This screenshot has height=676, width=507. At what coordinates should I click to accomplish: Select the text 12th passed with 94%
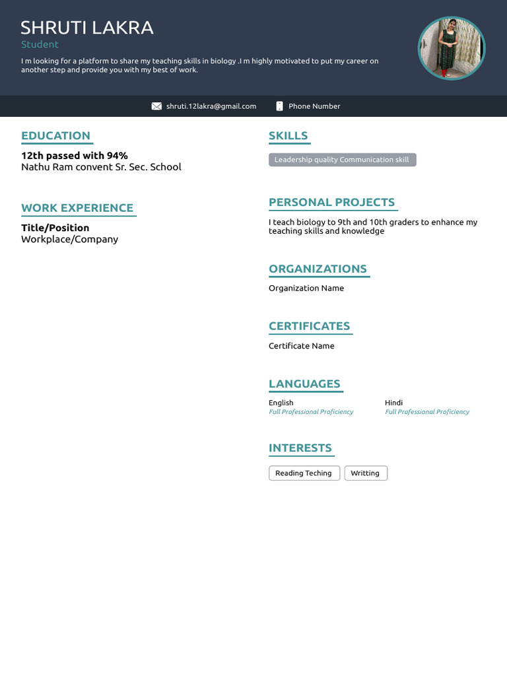75,156
